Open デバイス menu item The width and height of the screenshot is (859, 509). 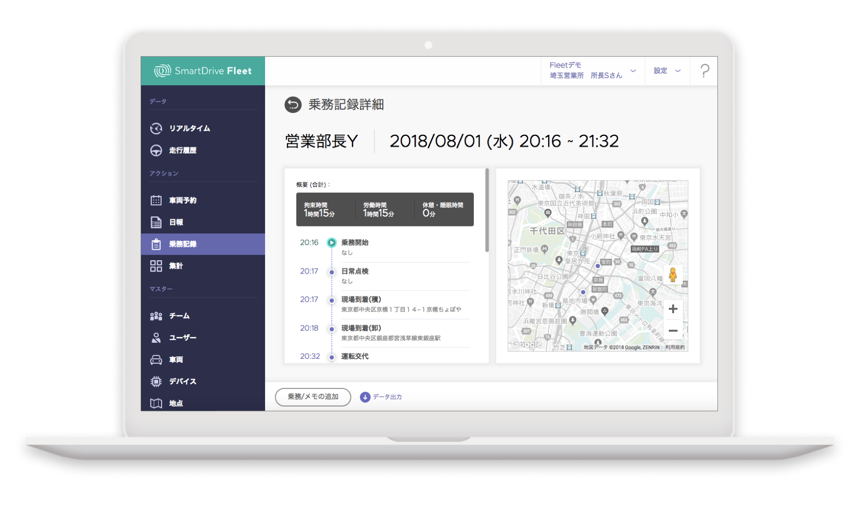[203, 382]
